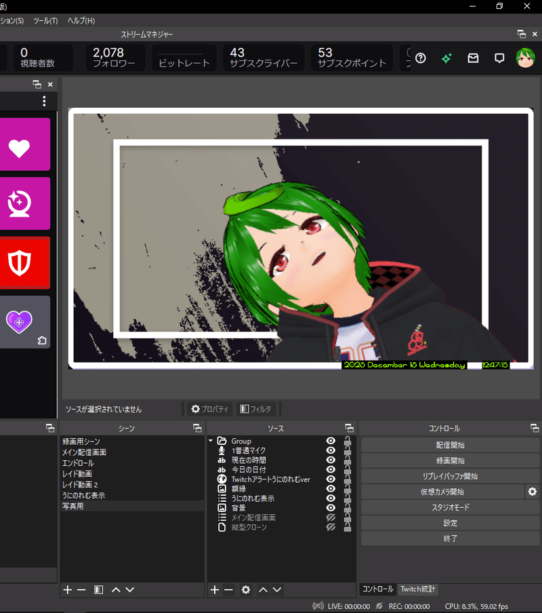Open source プロパティ button
The image size is (542, 613).
tap(210, 409)
